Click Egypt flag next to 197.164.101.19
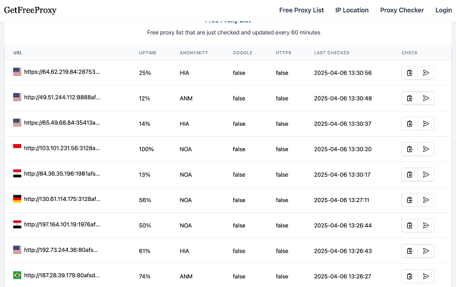456x287 pixels. (x=17, y=224)
